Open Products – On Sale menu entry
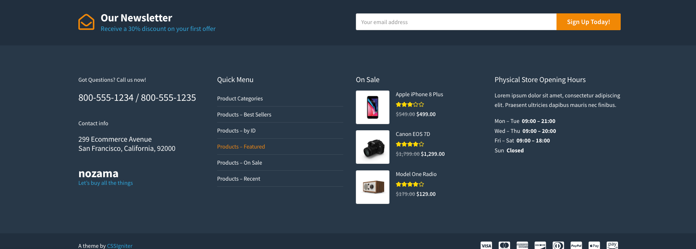 (239, 162)
